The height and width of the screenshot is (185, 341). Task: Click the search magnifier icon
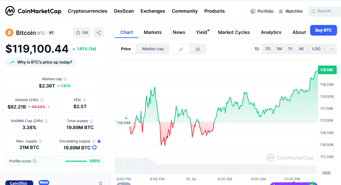point(313,11)
